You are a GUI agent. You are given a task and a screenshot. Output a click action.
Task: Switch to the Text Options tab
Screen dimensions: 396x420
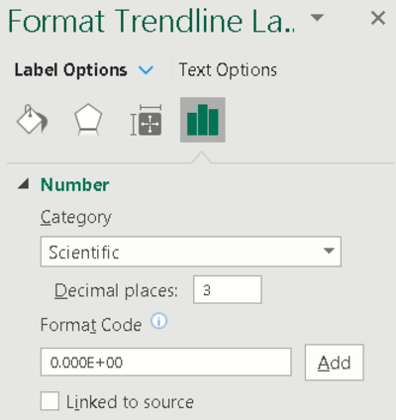[x=228, y=70]
